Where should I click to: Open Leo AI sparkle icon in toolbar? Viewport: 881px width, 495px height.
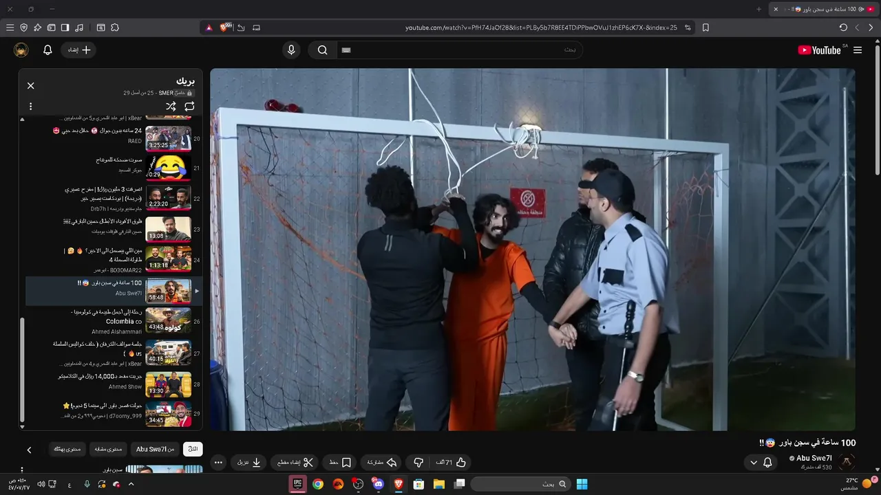coord(37,27)
